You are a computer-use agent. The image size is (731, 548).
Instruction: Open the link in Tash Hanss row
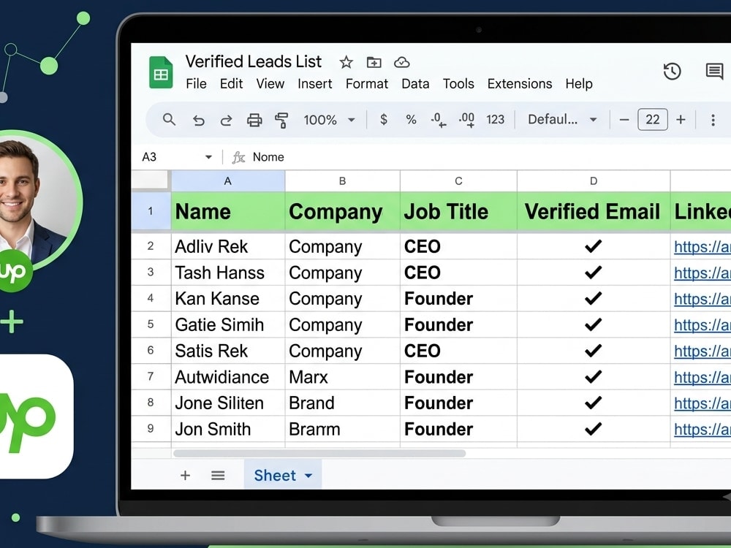click(x=702, y=273)
